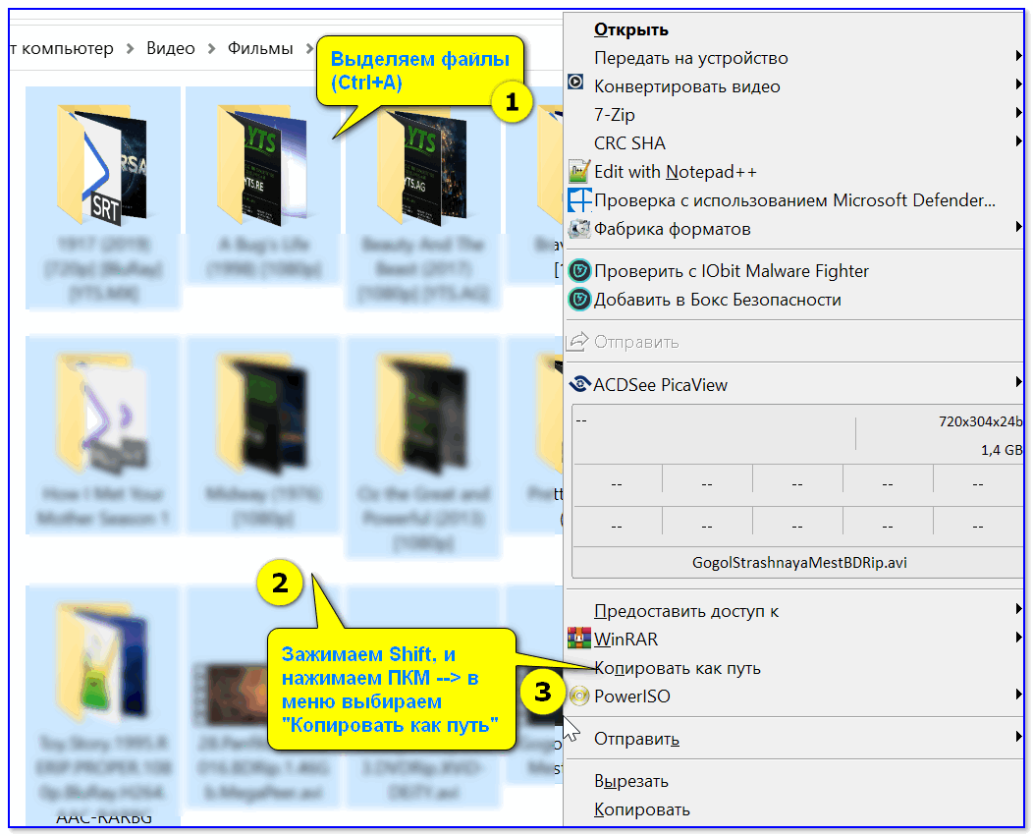1033x836 pixels.
Task: Open the WinRAR menu entry
Action: (625, 640)
